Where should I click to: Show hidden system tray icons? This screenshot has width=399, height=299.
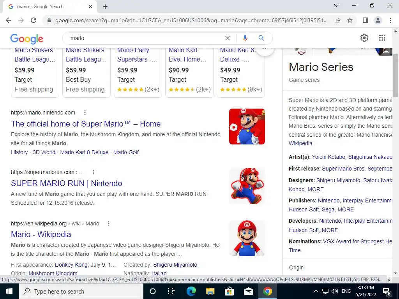tap(316, 291)
